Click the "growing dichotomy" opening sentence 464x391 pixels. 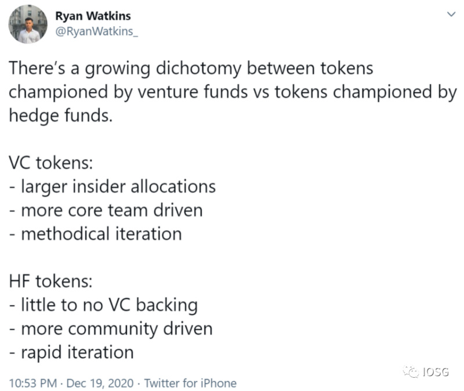click(190, 68)
